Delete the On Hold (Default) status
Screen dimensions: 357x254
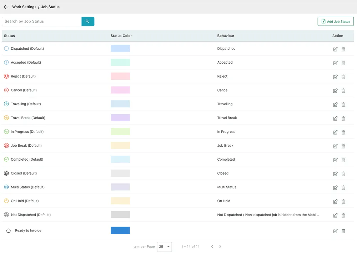tap(343, 201)
